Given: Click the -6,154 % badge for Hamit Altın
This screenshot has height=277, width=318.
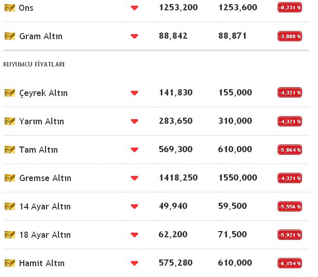Looking at the screenshot, I should tap(290, 263).
